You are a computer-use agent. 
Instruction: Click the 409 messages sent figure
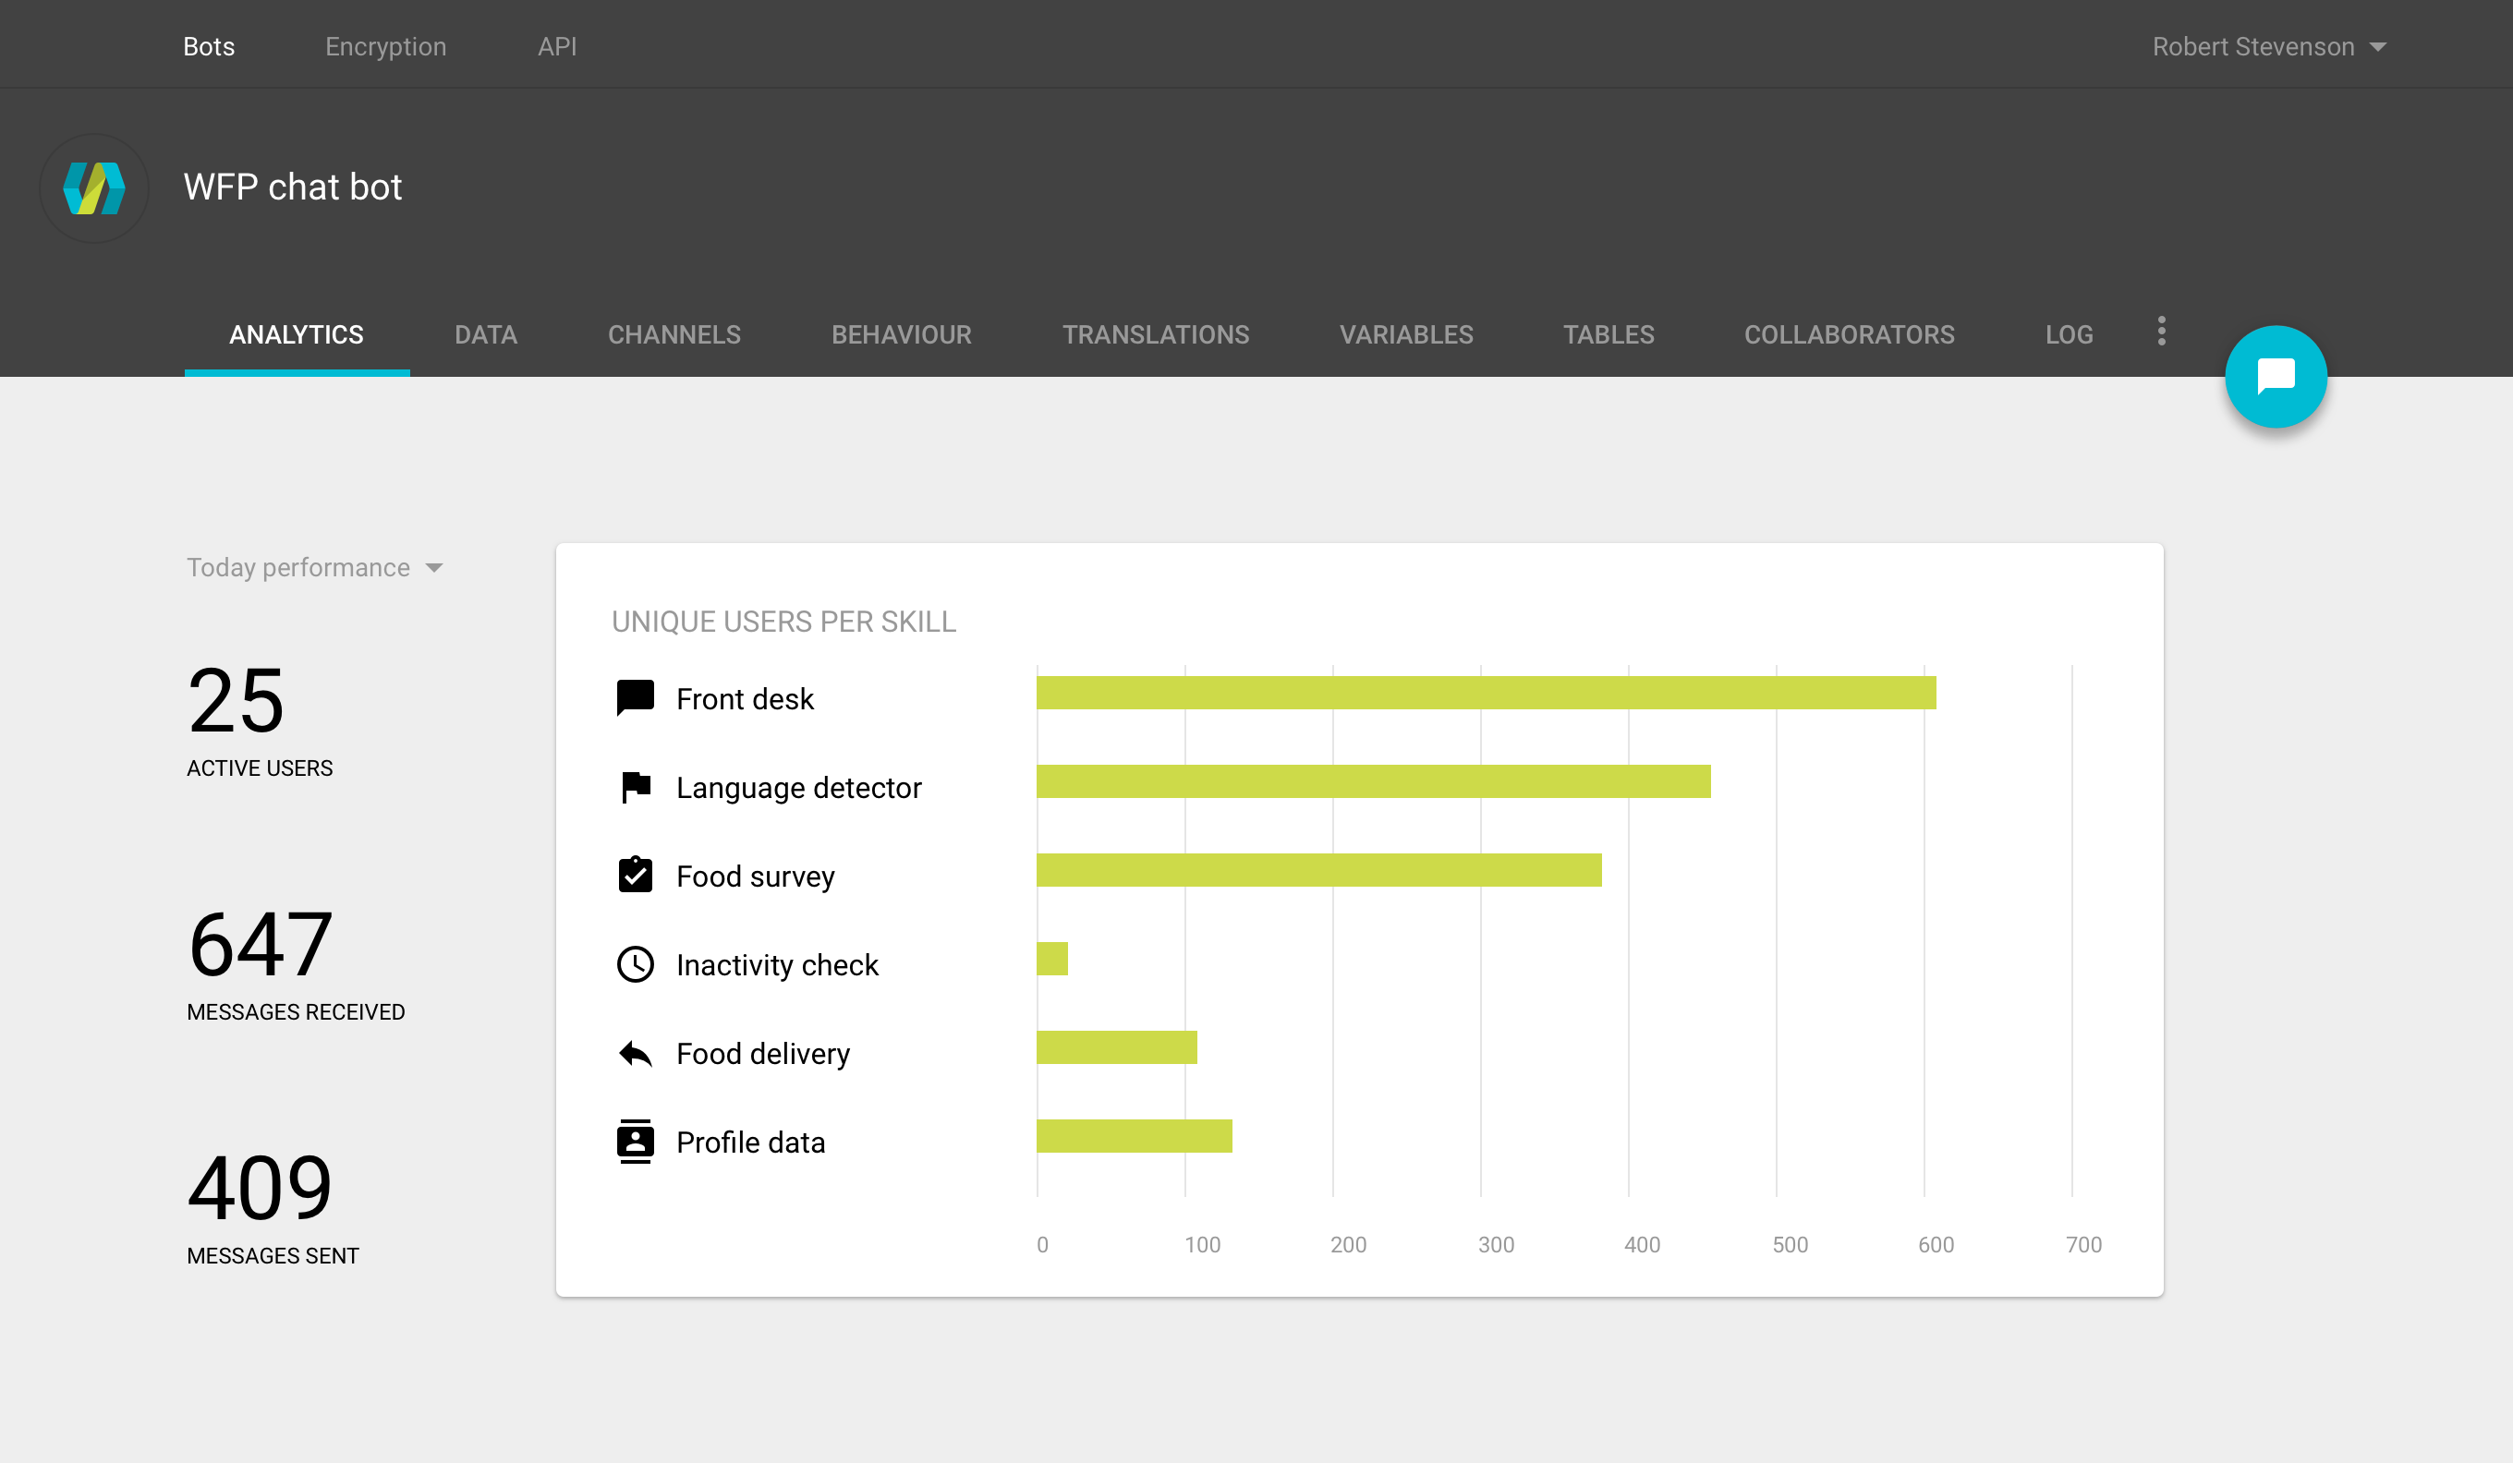tap(260, 1187)
